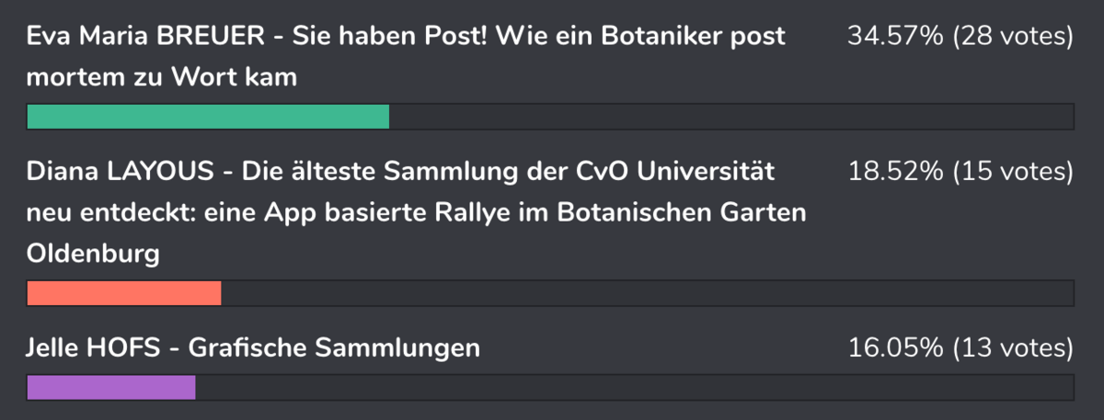
Task: Click the empty dark track of the second bar
Action: (648, 293)
